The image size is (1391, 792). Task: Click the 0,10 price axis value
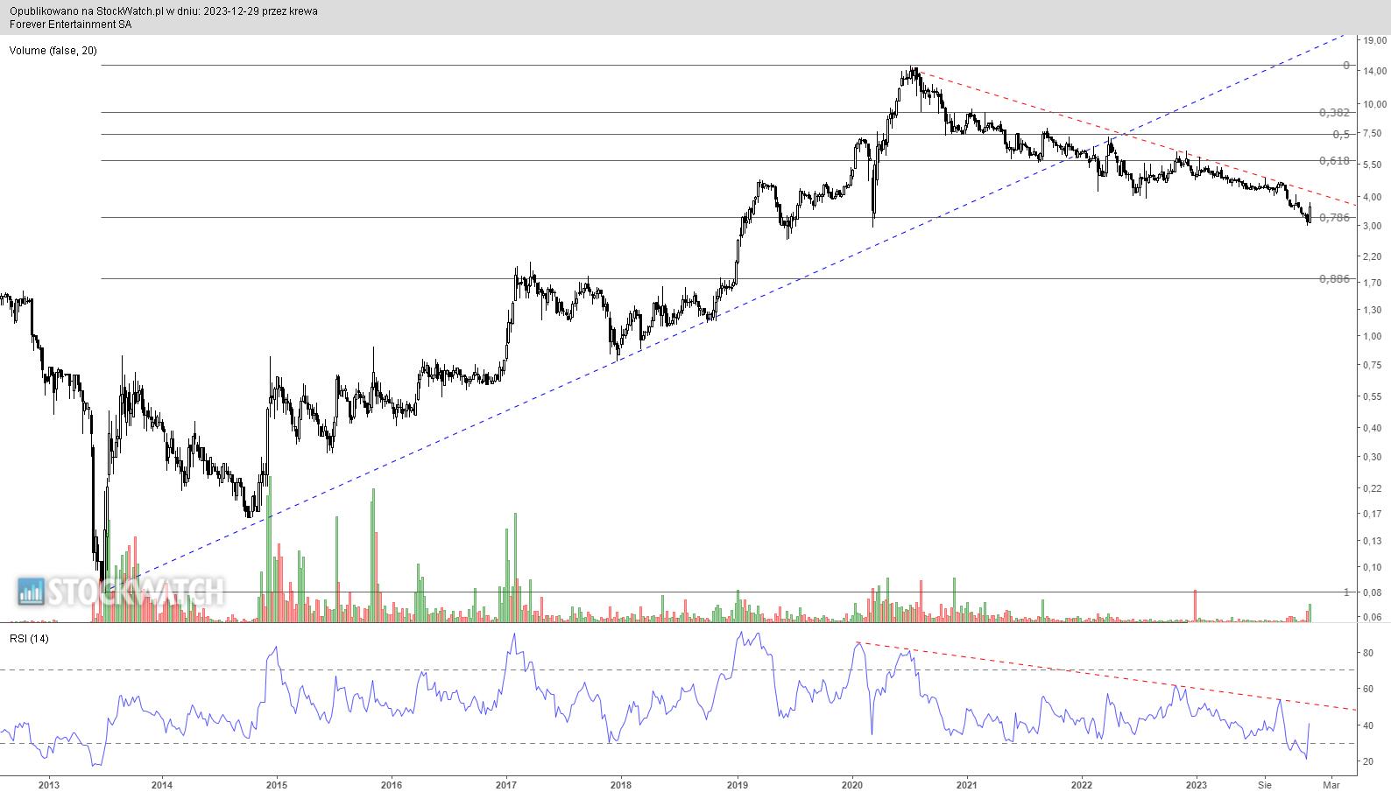coord(1372,567)
